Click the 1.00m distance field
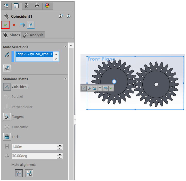Screen dimensions: 186x181 (34, 147)
